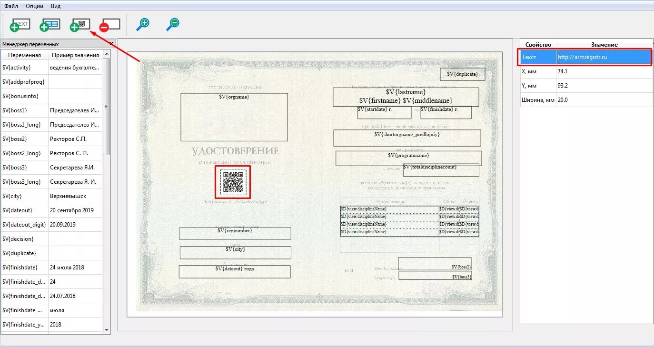The height and width of the screenshot is (347, 654).
Task: Select the $V{boss1} variable
Action: 24,110
